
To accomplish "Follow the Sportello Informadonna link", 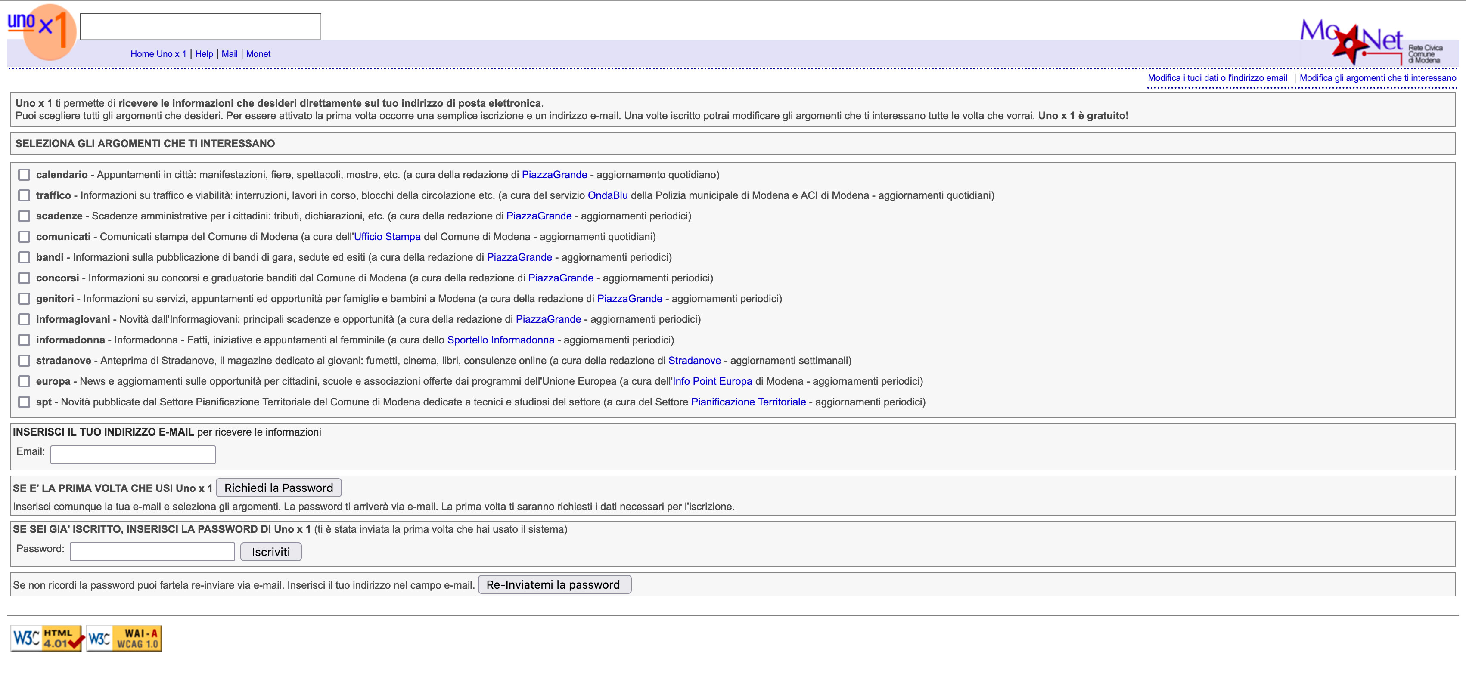I will [500, 340].
